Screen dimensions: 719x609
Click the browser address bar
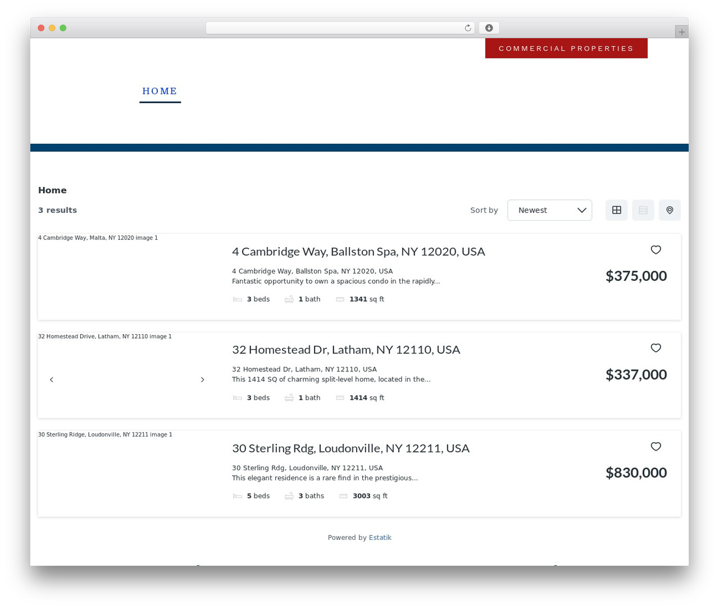click(x=340, y=28)
